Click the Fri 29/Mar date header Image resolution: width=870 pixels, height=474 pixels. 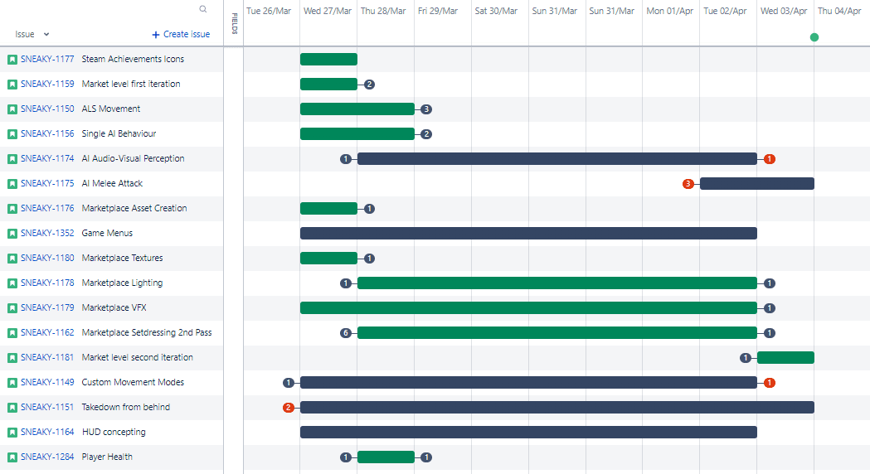pyautogui.click(x=438, y=11)
